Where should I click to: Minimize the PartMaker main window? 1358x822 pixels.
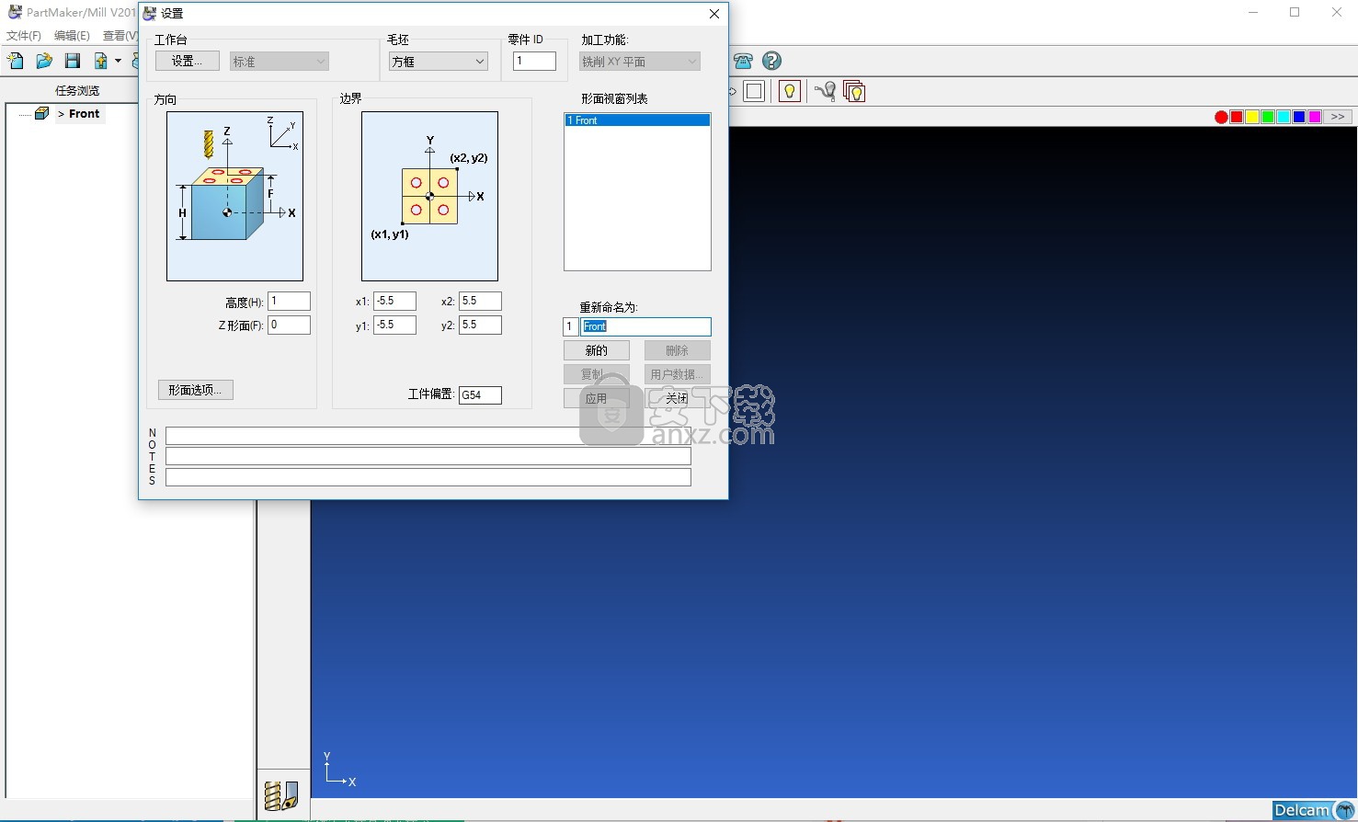point(1253,12)
